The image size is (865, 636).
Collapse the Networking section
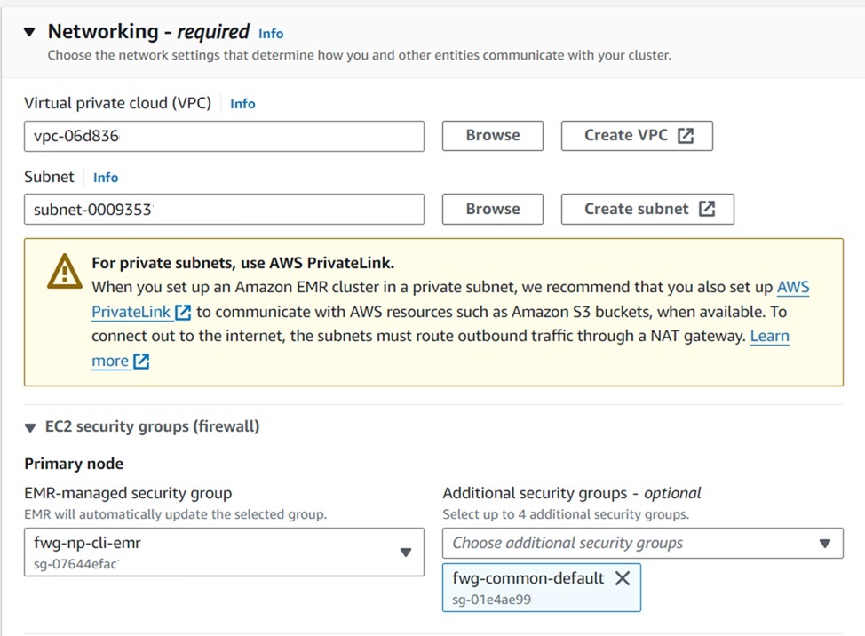click(30, 32)
